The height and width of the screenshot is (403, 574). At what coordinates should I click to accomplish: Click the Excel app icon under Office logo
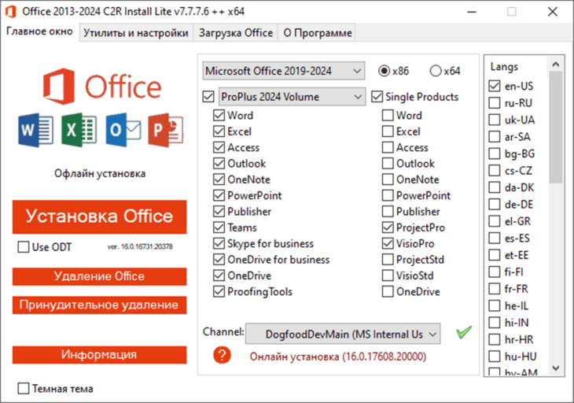(79, 130)
